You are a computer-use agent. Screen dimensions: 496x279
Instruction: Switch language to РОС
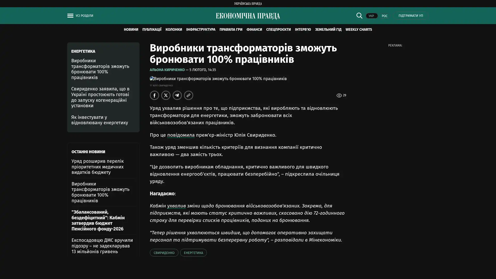click(x=384, y=16)
